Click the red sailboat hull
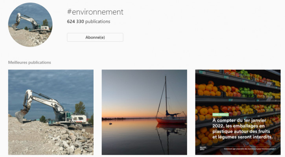This screenshot has height=157, width=285. pyautogui.click(x=171, y=121)
